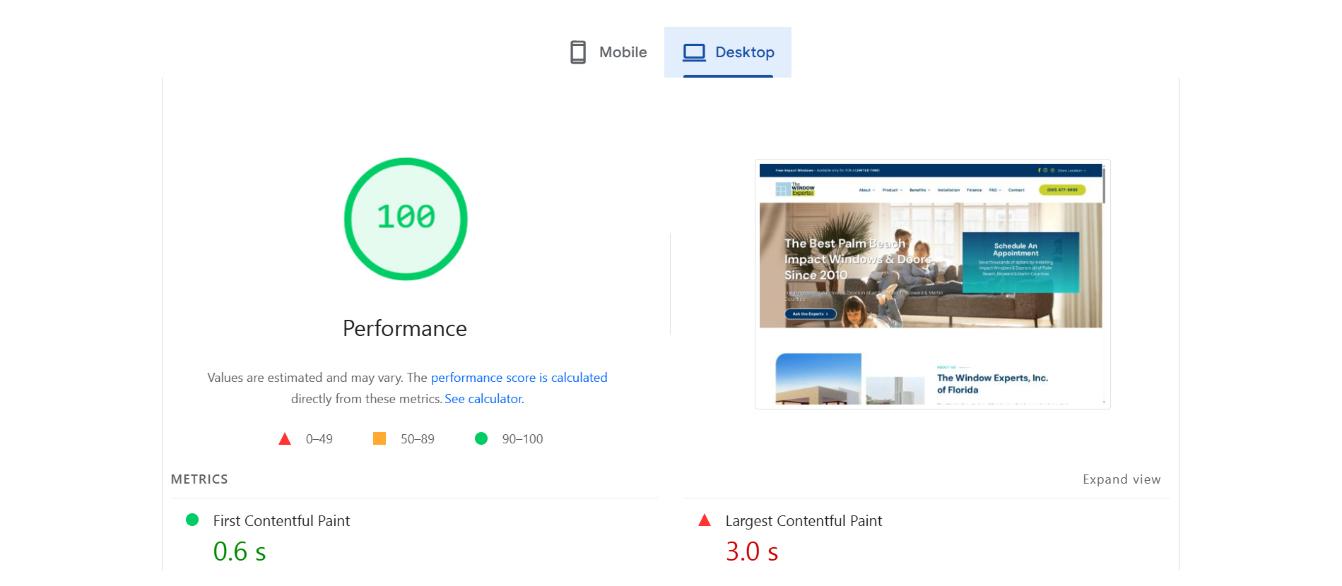Click the website screenshot thumbnail
Image resolution: width=1342 pixels, height=586 pixels.
[x=932, y=284]
